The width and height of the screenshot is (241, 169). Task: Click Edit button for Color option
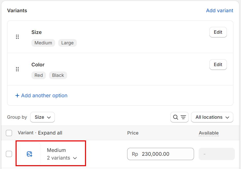coord(218,65)
